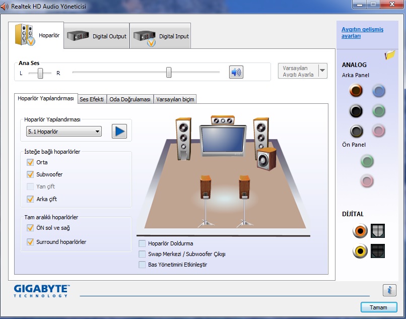
Task: Switch to the Hoparlör device tab
Action: point(36,35)
